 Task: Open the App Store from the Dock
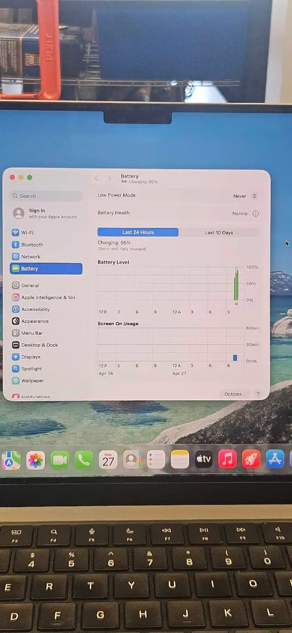[x=275, y=459]
